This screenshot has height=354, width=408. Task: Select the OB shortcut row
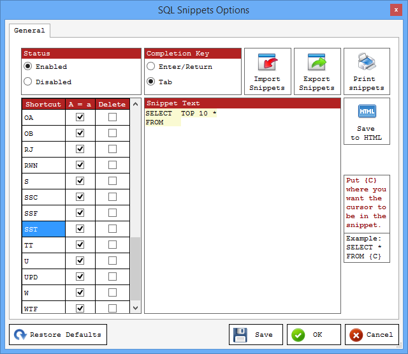(43, 133)
